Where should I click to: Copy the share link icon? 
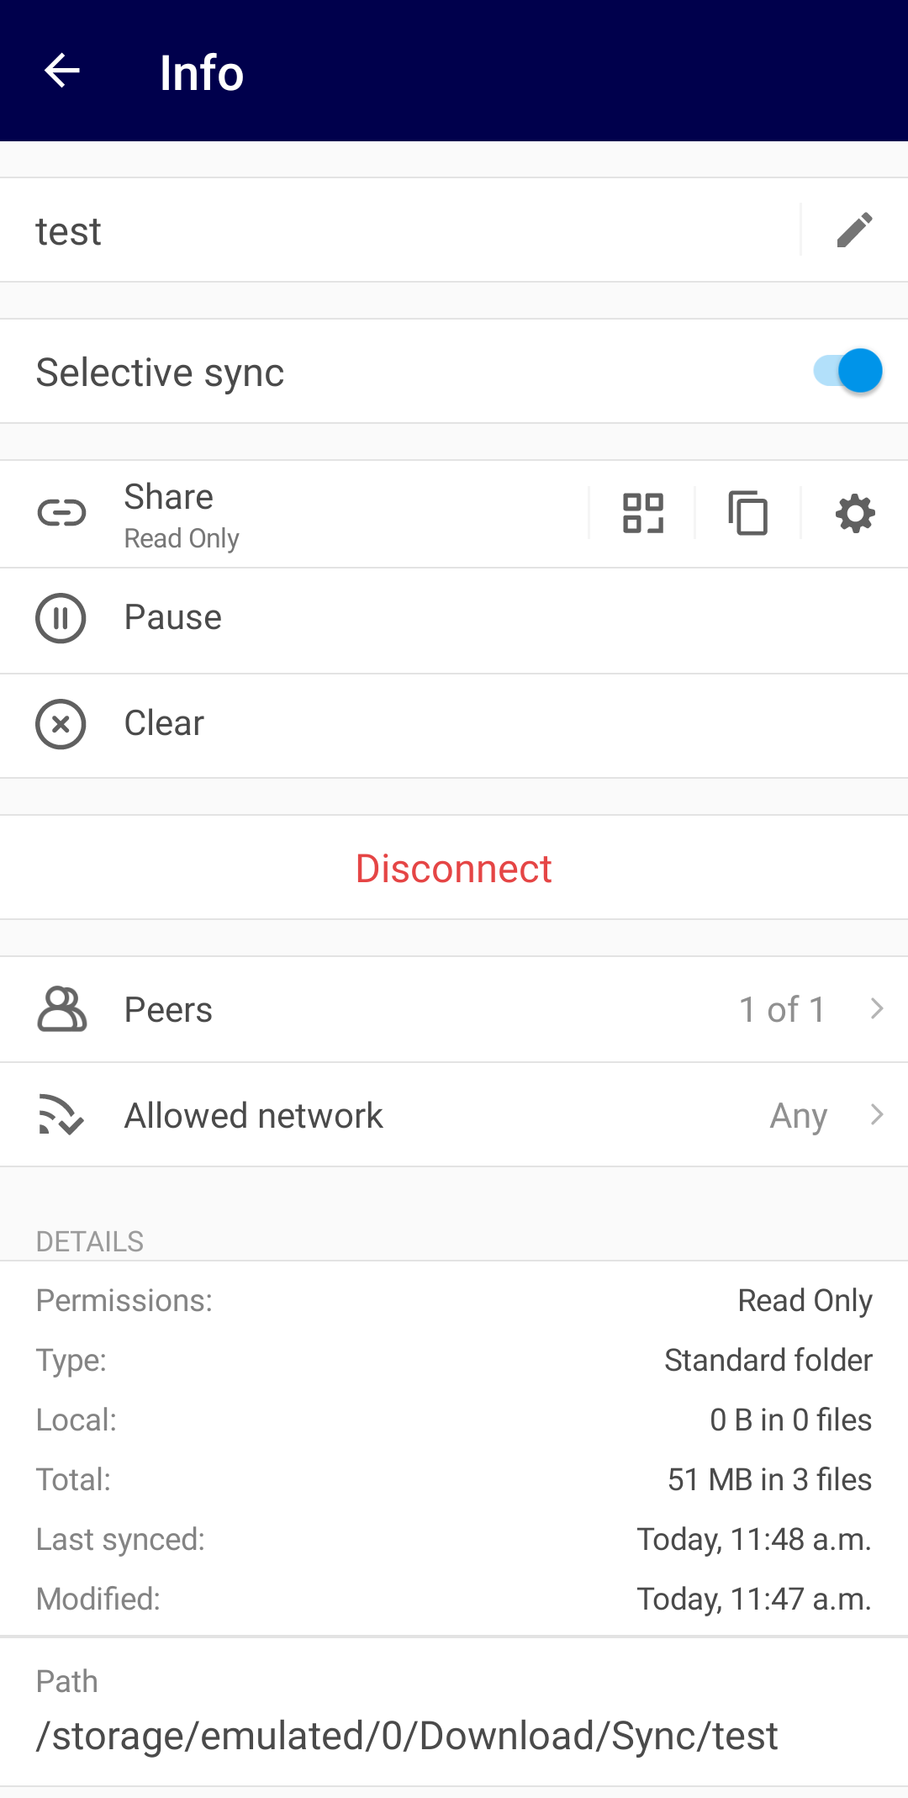click(748, 513)
